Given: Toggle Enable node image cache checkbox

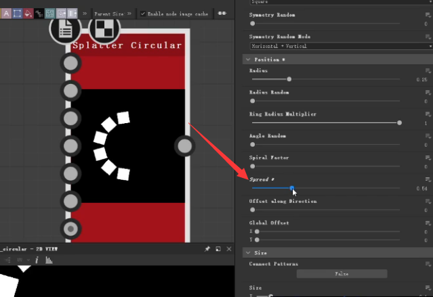Looking at the screenshot, I should (143, 14).
